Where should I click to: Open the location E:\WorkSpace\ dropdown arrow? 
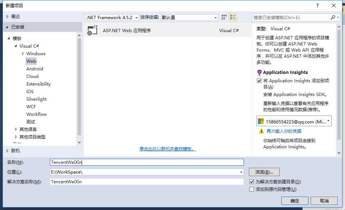[241, 172]
